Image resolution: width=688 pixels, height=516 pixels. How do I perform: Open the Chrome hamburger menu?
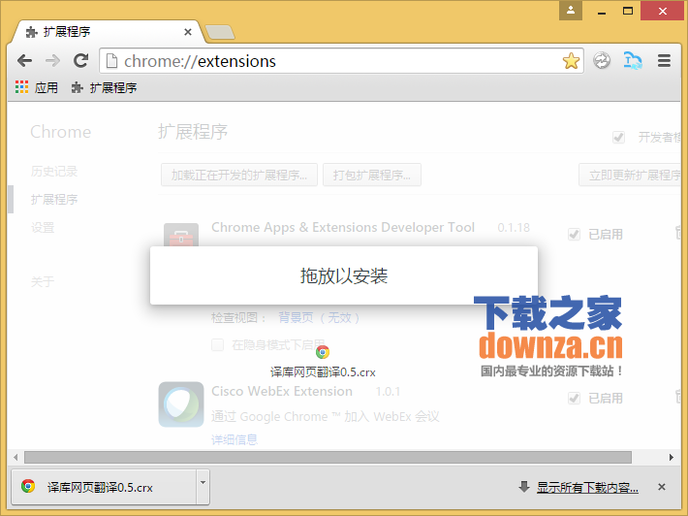tap(664, 60)
